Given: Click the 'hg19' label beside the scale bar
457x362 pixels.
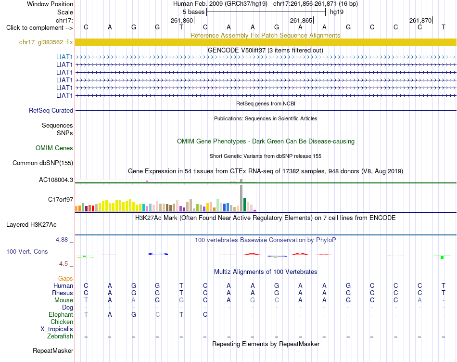Looking at the screenshot, I should tap(337, 12).
